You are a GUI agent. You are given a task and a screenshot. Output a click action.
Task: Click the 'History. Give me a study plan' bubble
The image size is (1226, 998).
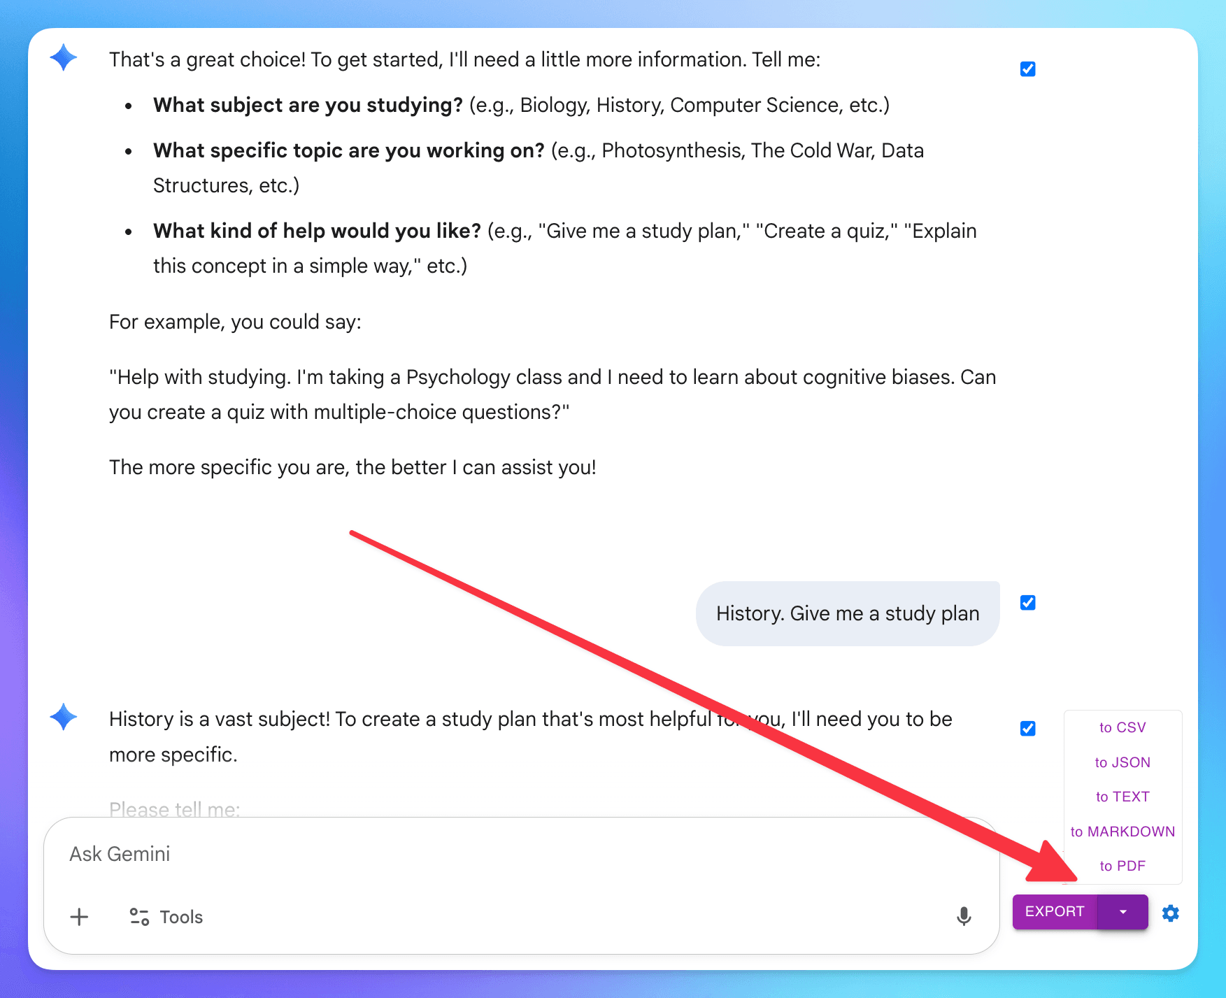point(848,613)
